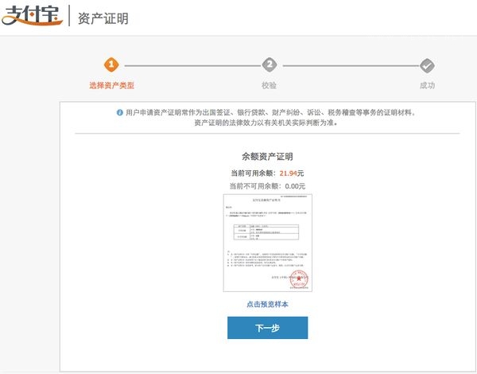The height and width of the screenshot is (374, 477).
Task: Click the available balance amount 21.94元
Action: [285, 173]
